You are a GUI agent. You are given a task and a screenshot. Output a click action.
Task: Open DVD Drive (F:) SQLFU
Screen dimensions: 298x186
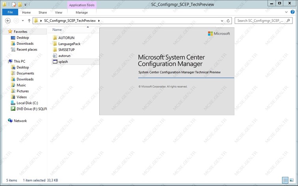(x=32, y=109)
